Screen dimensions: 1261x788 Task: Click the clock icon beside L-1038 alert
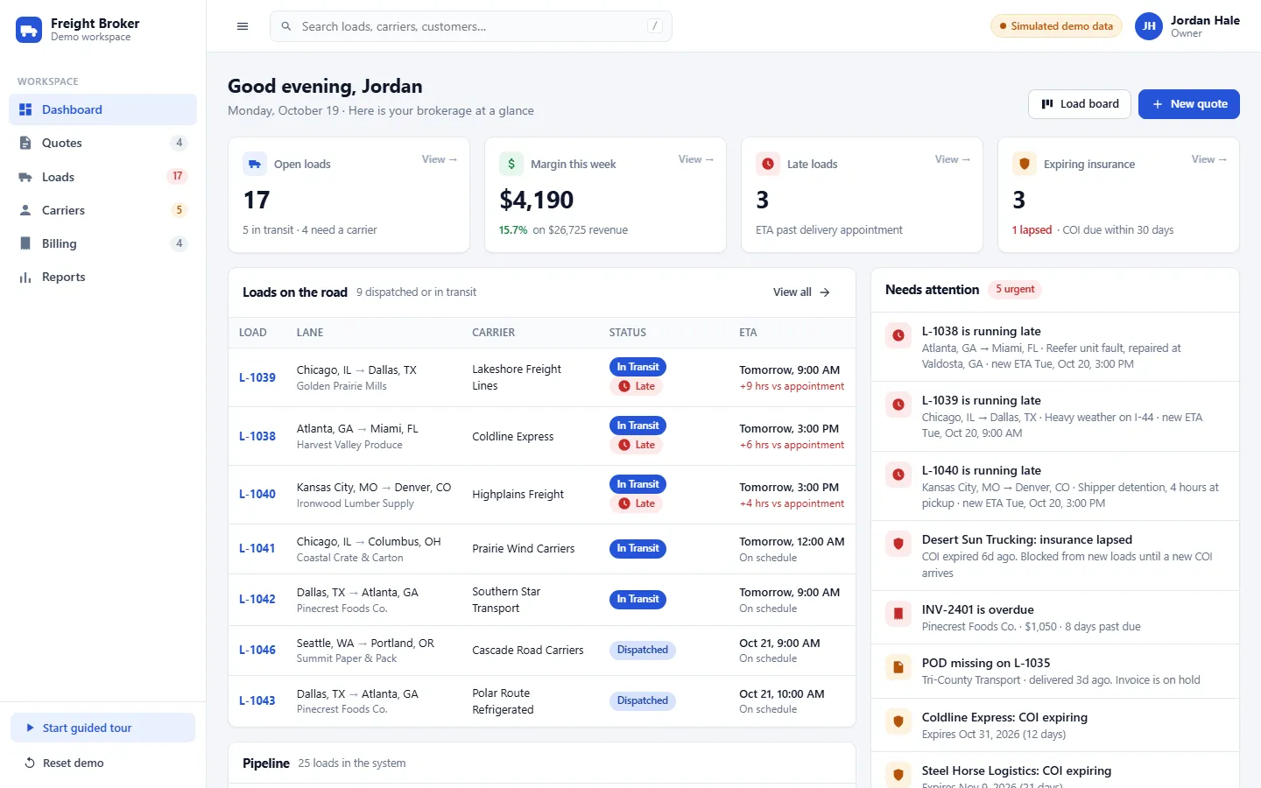tap(898, 335)
